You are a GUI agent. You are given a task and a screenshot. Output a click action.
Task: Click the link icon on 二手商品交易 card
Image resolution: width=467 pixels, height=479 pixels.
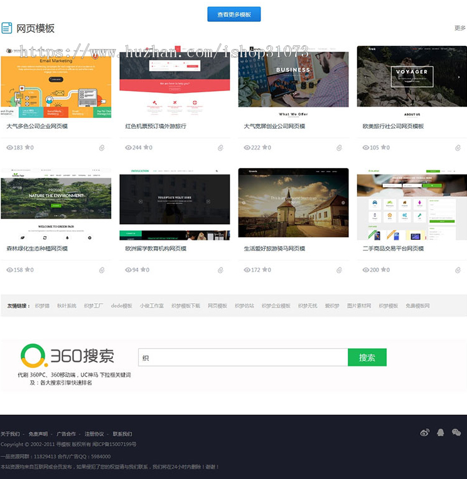[458, 270]
